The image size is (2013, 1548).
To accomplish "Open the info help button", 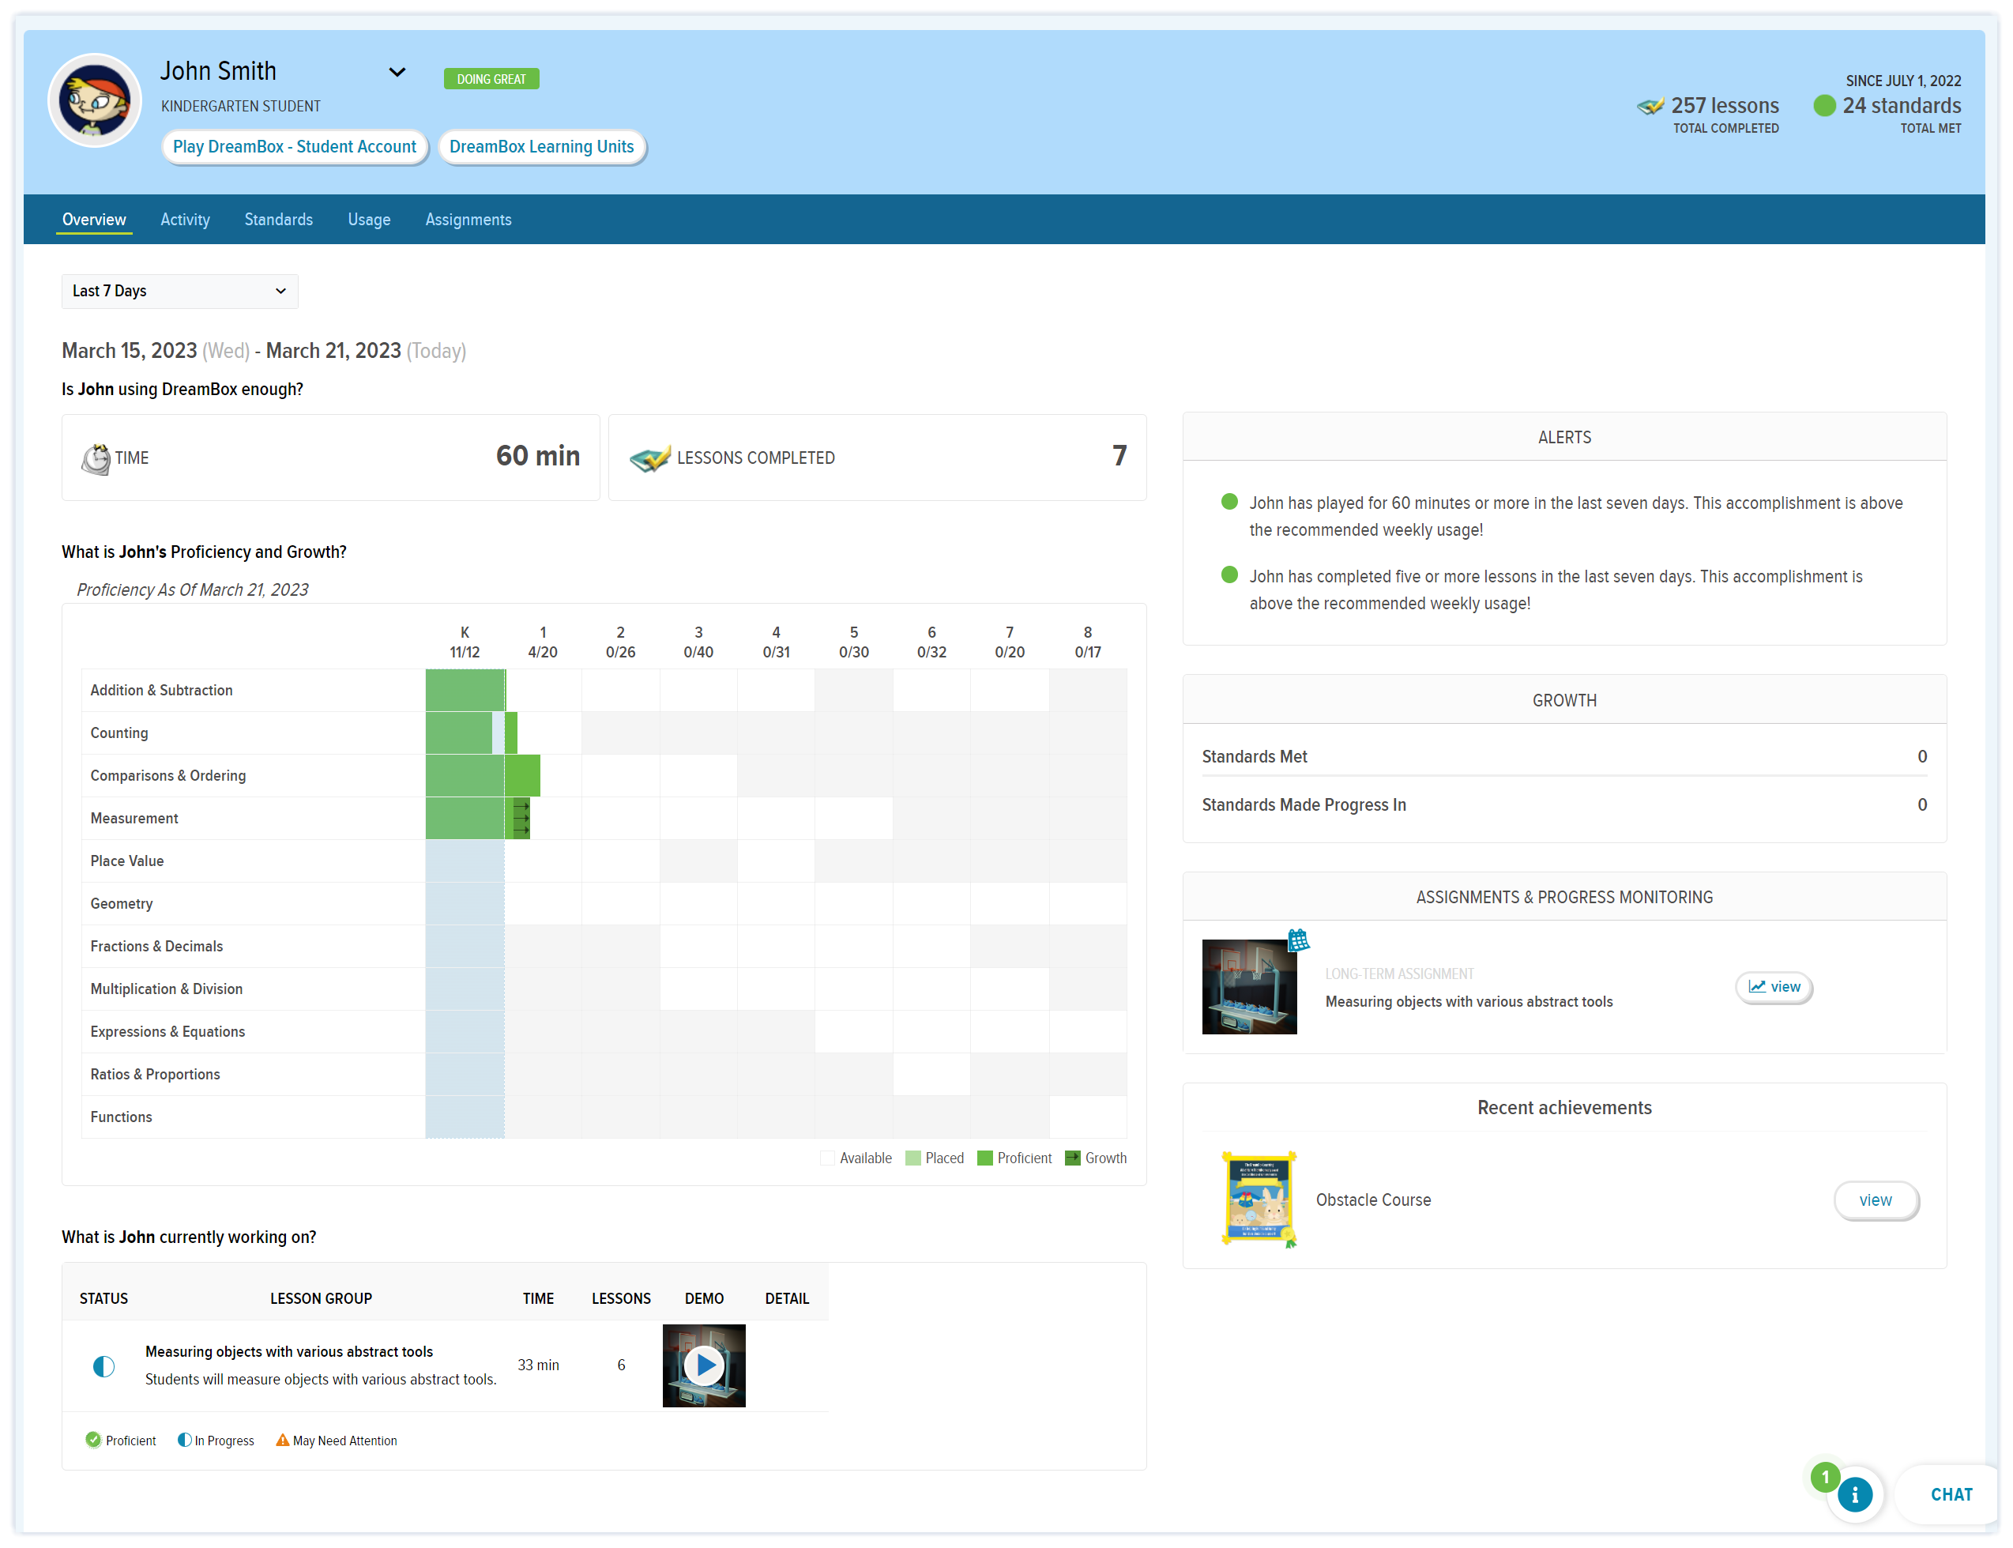I will (1854, 1494).
